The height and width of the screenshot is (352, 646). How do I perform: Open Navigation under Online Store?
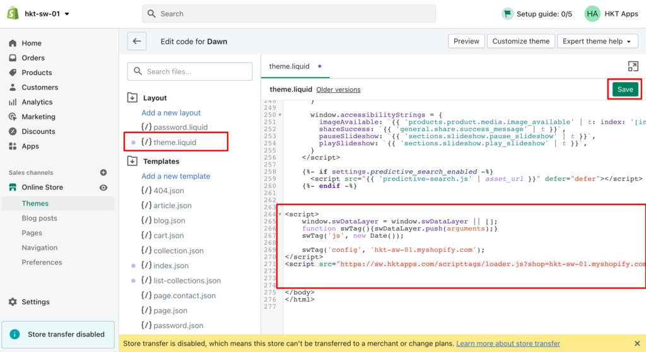point(40,247)
